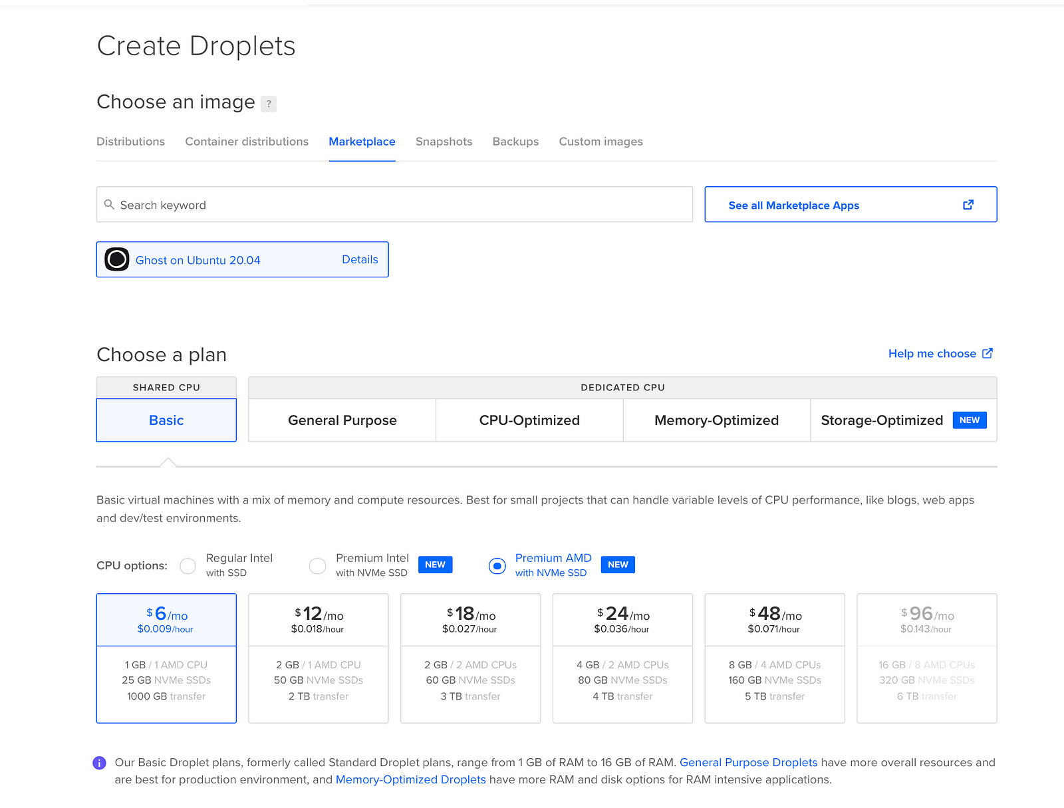Click the Ghost logo icon
This screenshot has height=808, width=1064.
click(x=117, y=259)
